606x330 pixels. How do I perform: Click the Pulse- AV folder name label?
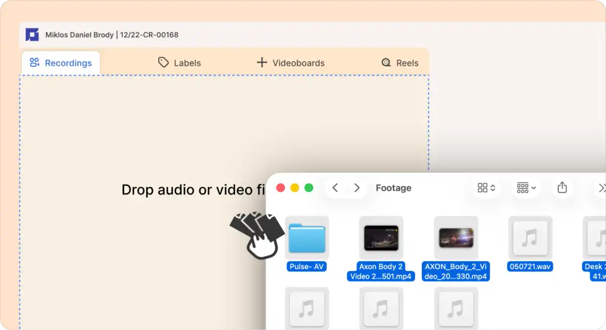(307, 266)
